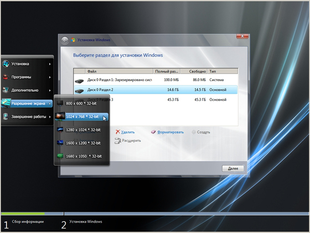Click the drive icon for Диск 0 Раздел 2
Image resolution: width=310 pixels, height=233 pixels.
(79, 91)
